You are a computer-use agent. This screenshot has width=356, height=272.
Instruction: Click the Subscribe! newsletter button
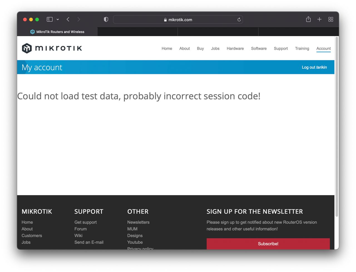268,244
